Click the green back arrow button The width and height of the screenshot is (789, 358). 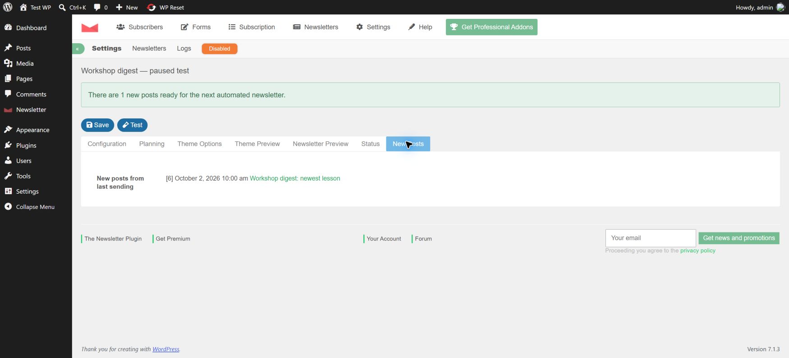[78, 49]
